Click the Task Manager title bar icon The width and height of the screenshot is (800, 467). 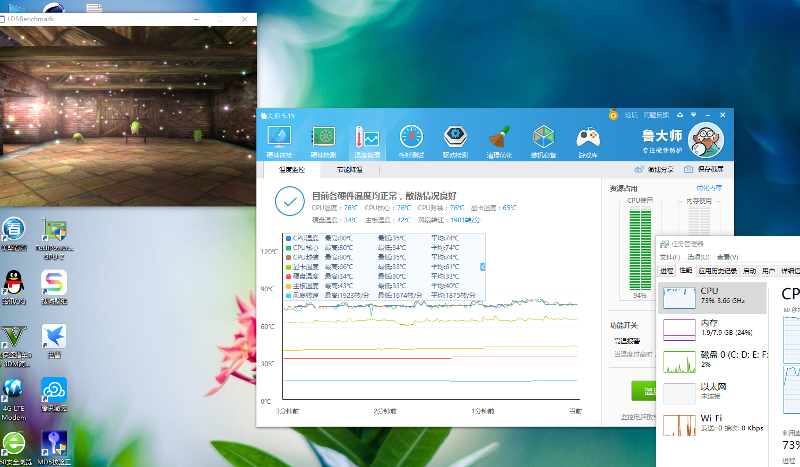pos(664,244)
